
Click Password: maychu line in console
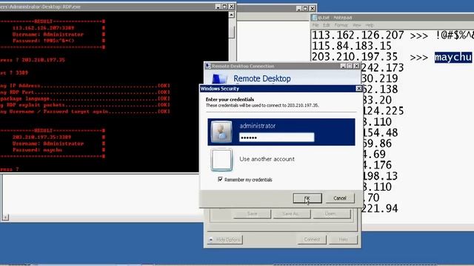37,150
